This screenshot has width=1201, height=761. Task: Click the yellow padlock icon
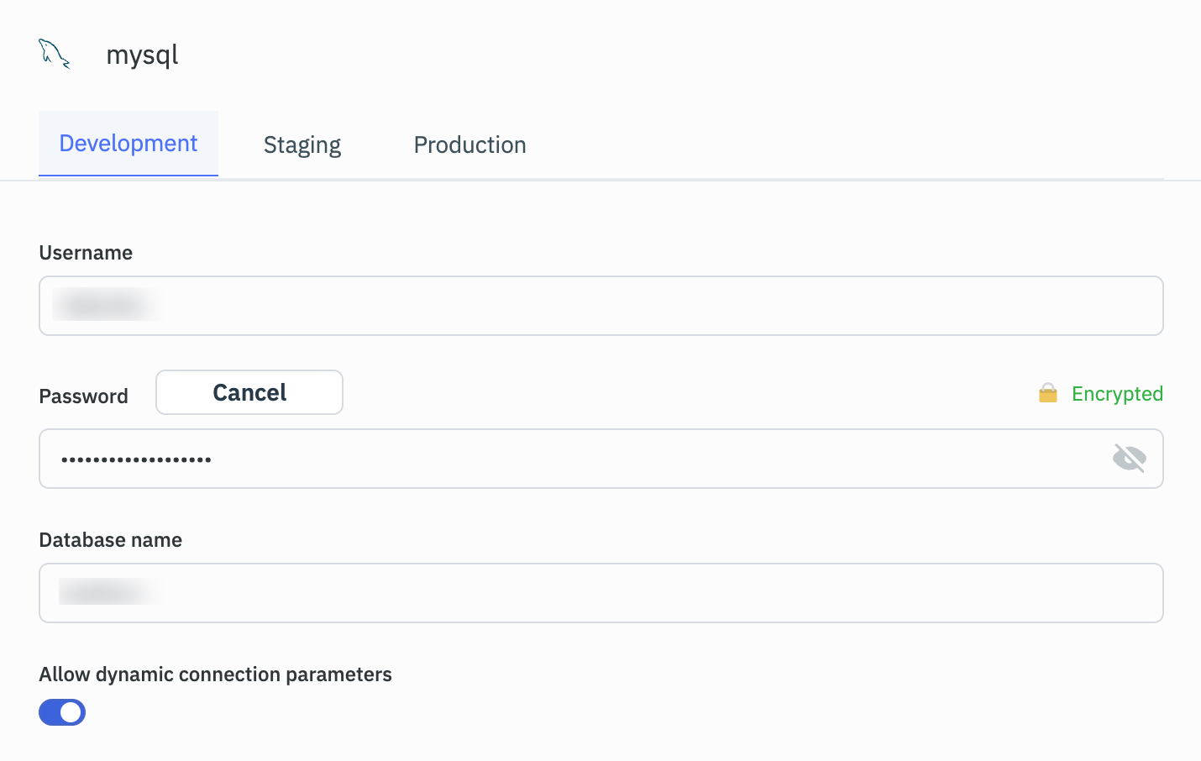(x=1047, y=393)
